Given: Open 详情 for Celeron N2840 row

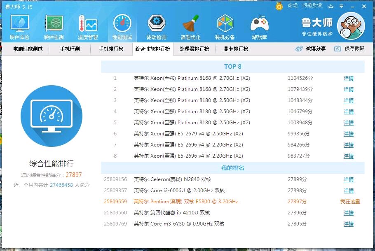Looking at the screenshot, I should [x=349, y=179].
